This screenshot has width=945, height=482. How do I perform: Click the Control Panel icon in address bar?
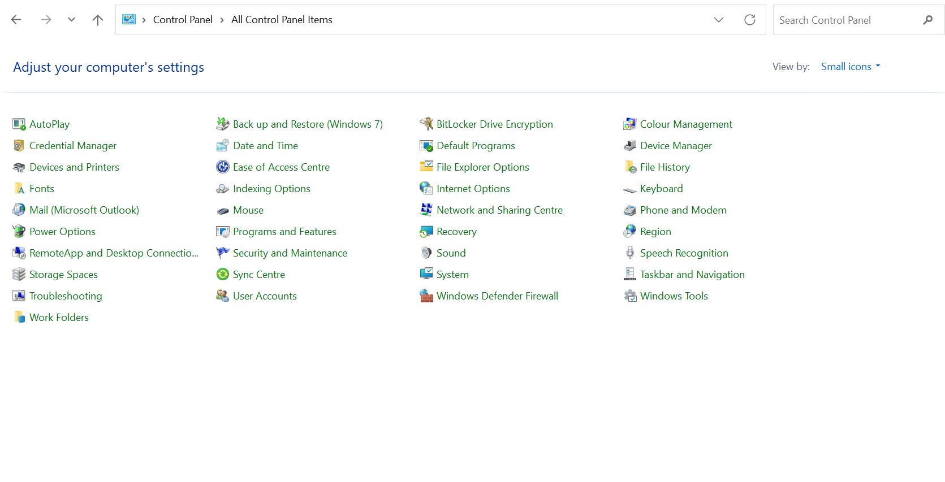[x=129, y=20]
